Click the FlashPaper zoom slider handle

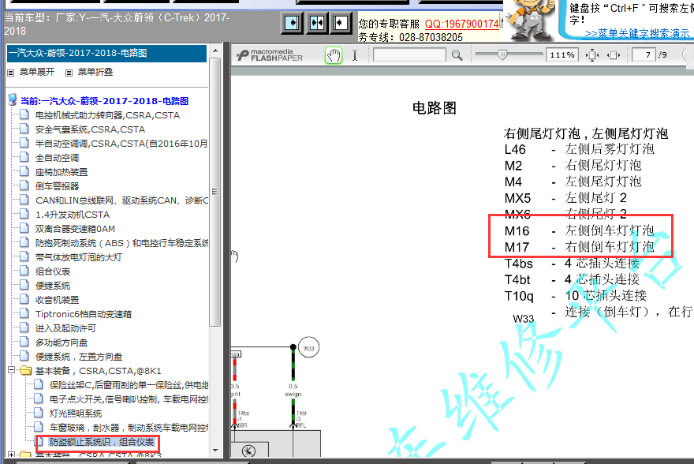[502, 55]
